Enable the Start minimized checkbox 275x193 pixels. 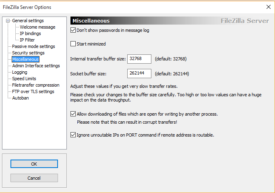[x=73, y=44]
